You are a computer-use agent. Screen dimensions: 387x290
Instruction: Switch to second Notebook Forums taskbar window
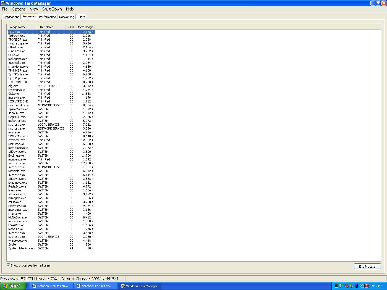pos(96,286)
